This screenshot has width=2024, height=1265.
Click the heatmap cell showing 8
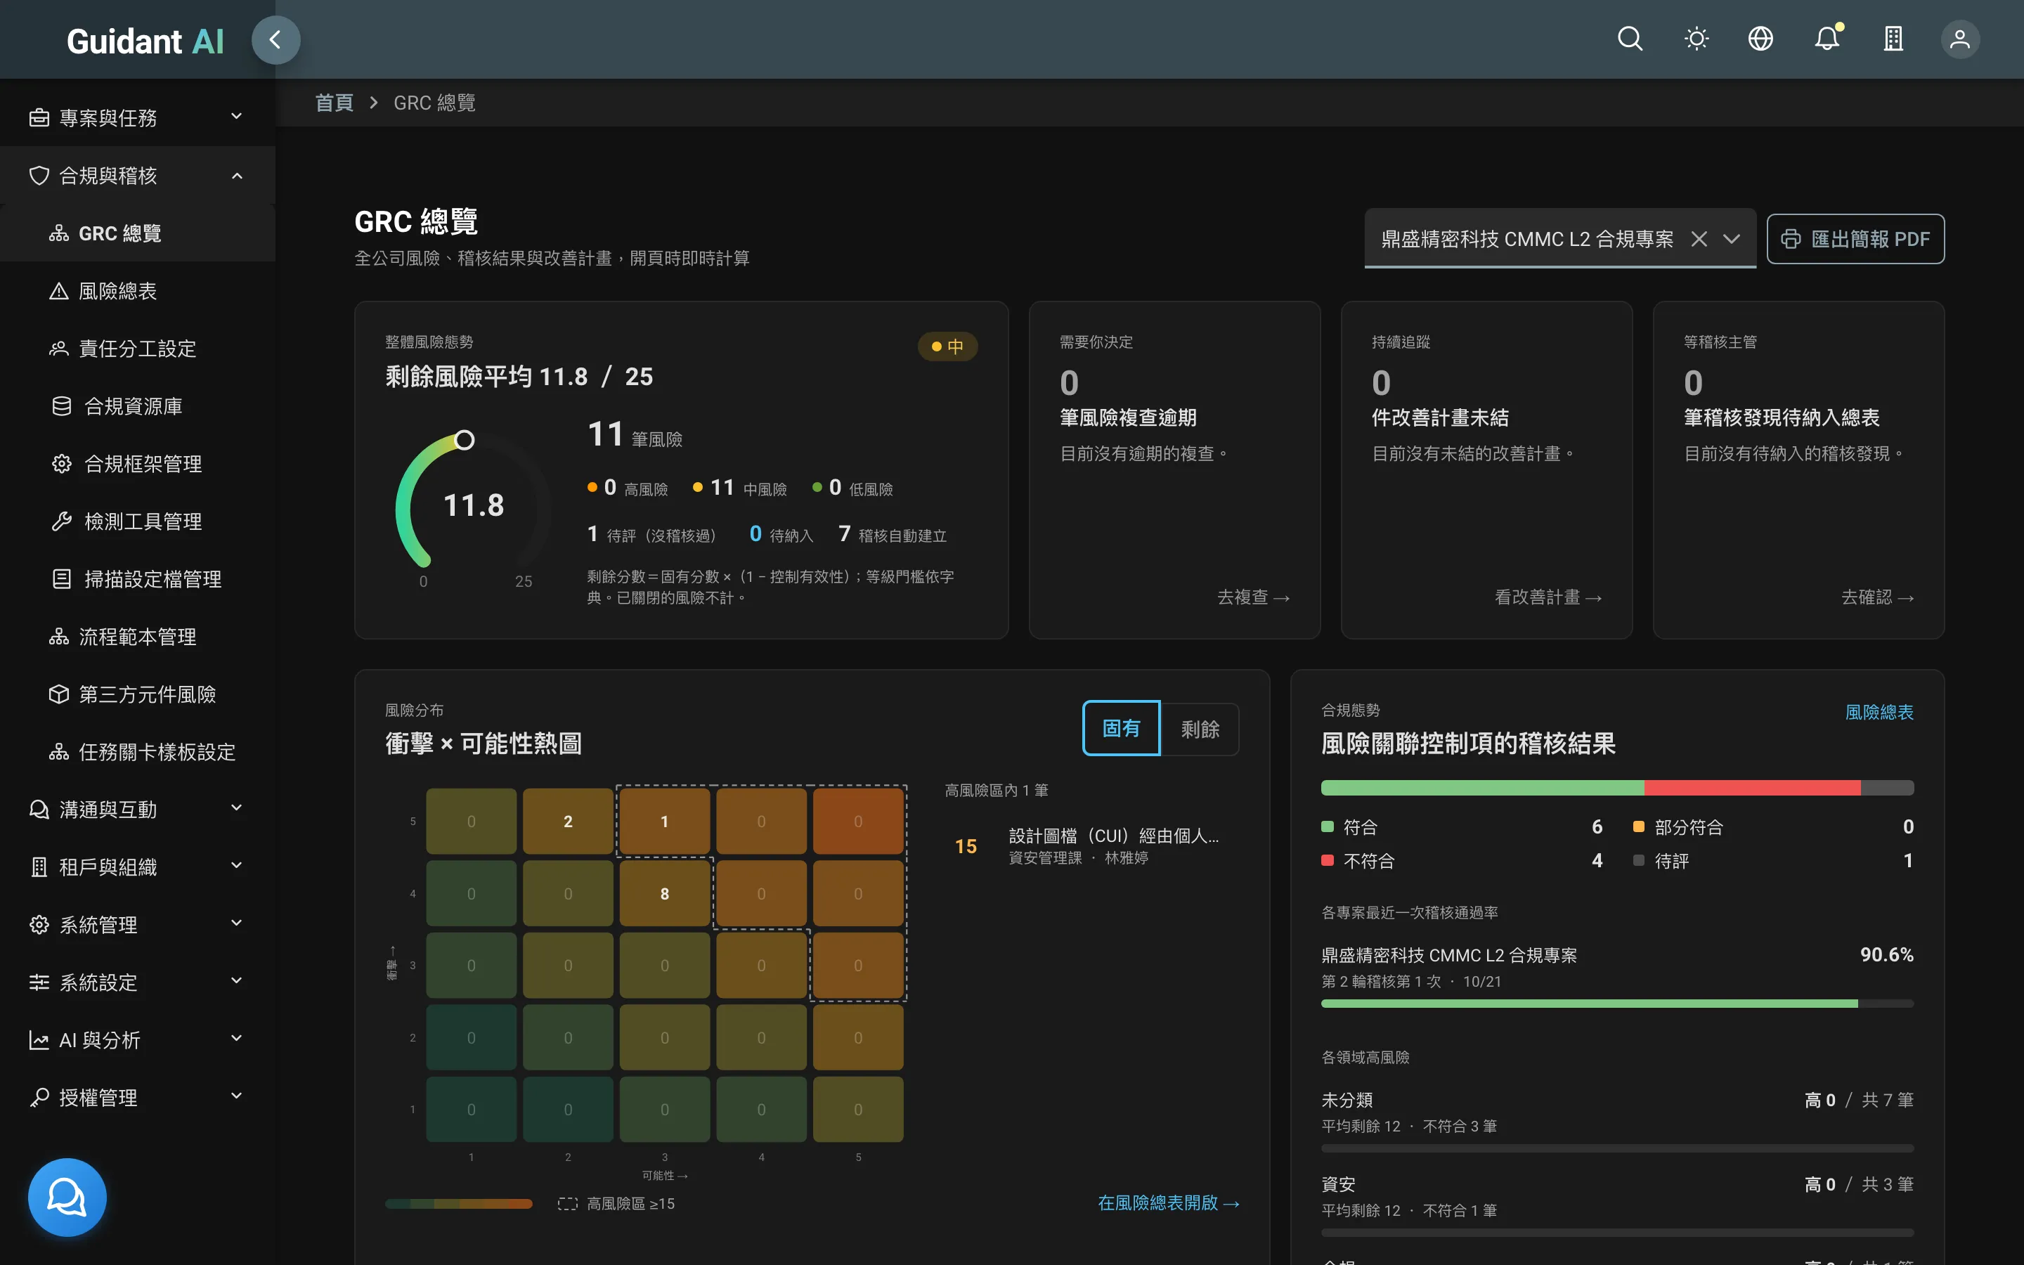tap(665, 893)
